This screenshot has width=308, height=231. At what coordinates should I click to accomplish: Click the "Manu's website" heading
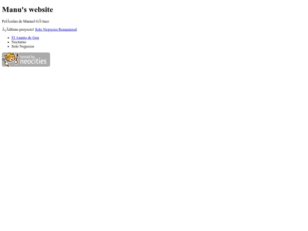(27, 10)
